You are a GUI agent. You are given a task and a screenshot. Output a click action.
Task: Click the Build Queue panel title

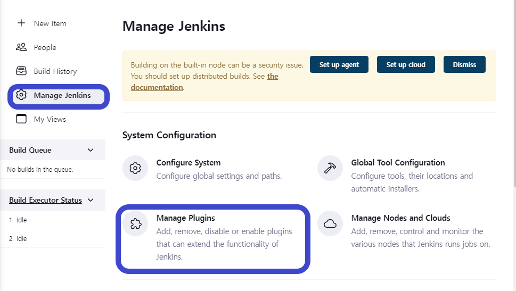pos(30,150)
